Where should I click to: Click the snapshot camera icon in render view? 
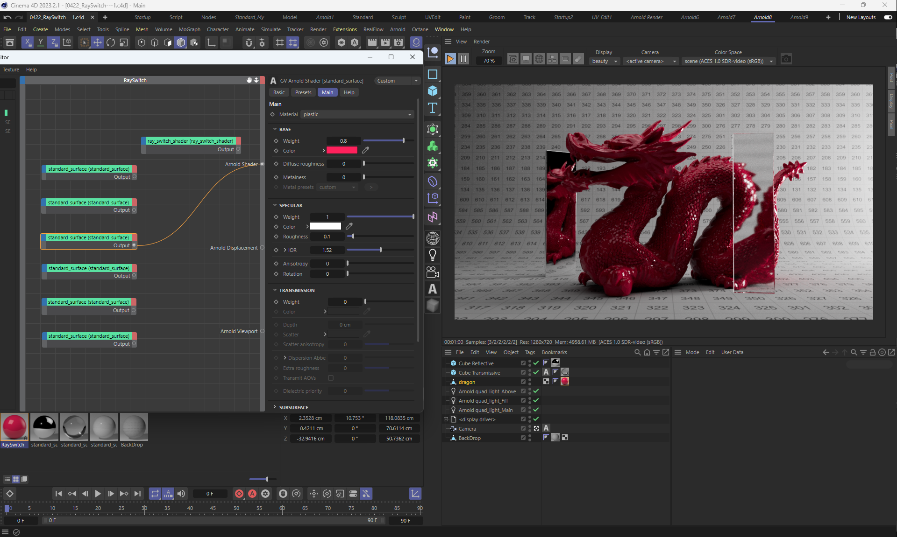pyautogui.click(x=786, y=59)
